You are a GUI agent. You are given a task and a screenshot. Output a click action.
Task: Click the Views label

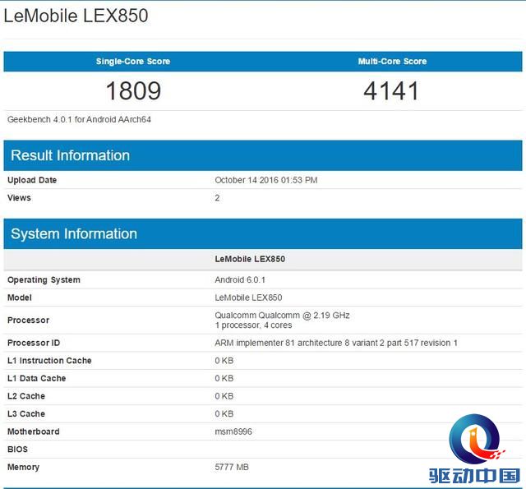coord(19,198)
